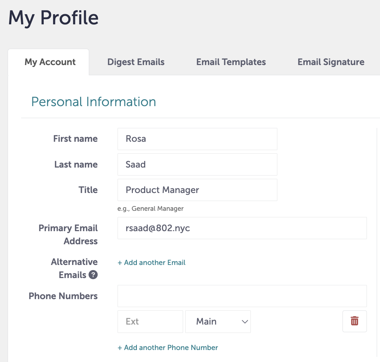
Task: Click the First name field containing Rosa
Action: (197, 139)
